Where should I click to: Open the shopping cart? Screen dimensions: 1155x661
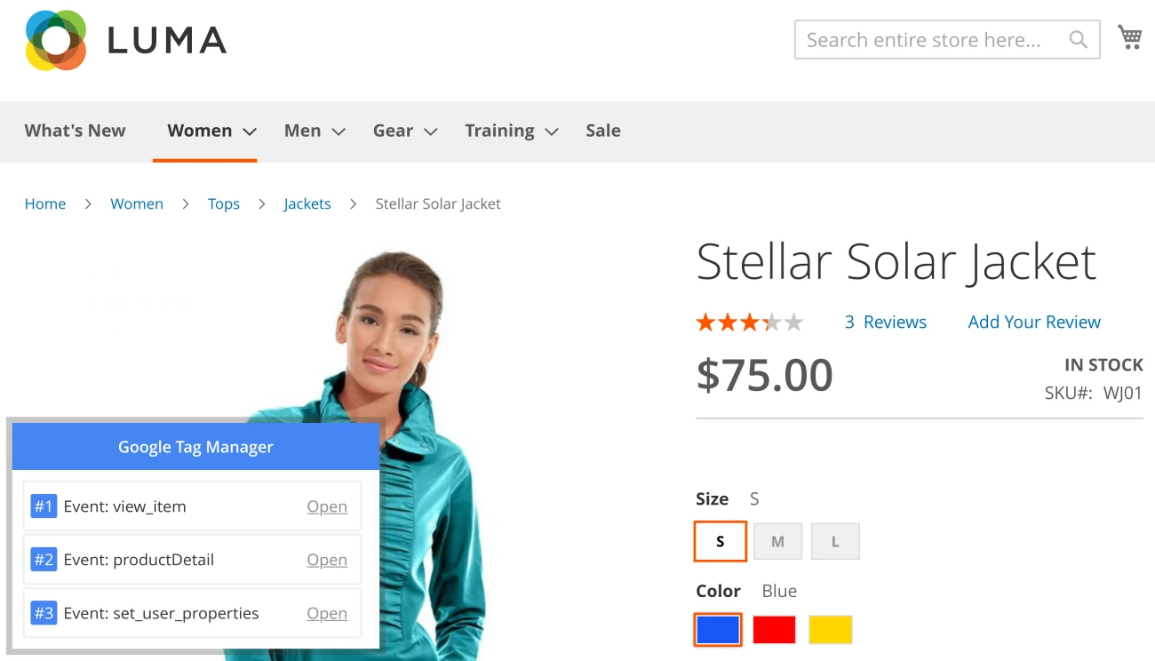pyautogui.click(x=1129, y=37)
